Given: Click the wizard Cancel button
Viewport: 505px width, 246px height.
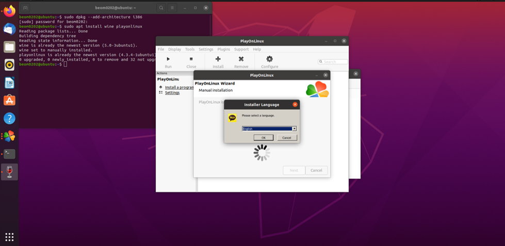Looking at the screenshot, I should click(316, 170).
